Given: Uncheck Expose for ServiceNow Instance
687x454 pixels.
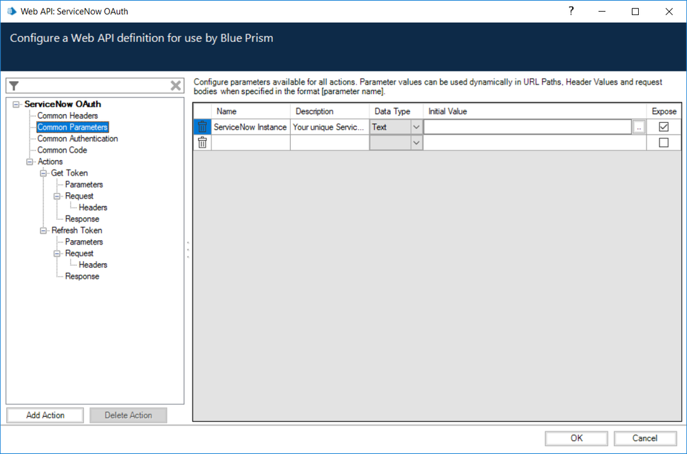Looking at the screenshot, I should 664,127.
